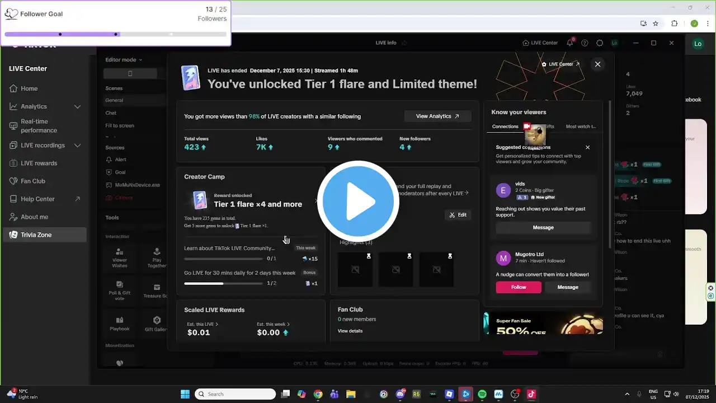Image resolution: width=716 pixels, height=403 pixels.
Task: Open the weather widget showing Light rain
Action: tap(22, 394)
